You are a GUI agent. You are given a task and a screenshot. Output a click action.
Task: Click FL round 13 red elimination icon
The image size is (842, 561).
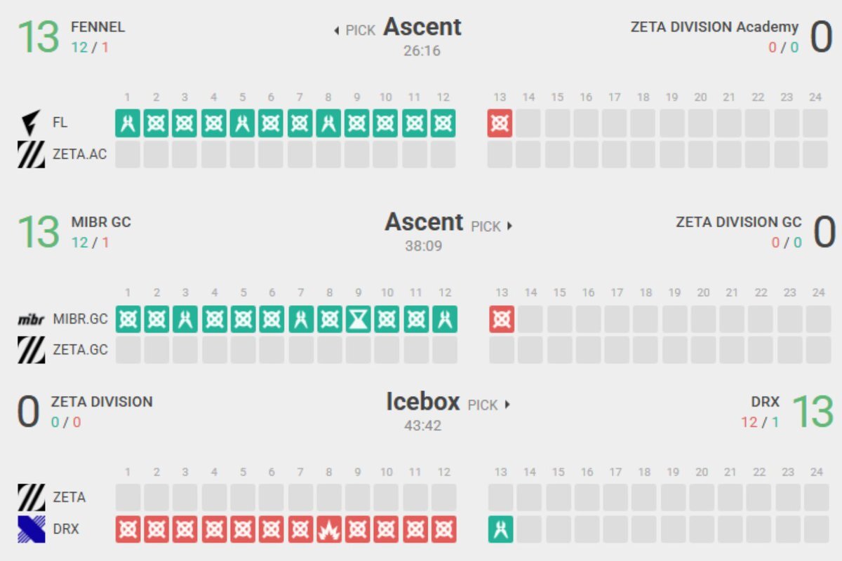click(x=500, y=123)
